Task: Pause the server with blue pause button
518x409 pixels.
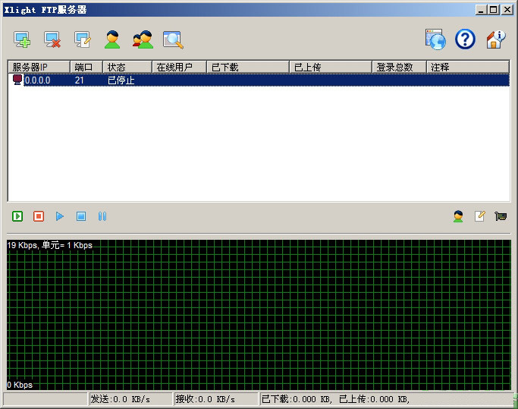Action: 102,216
